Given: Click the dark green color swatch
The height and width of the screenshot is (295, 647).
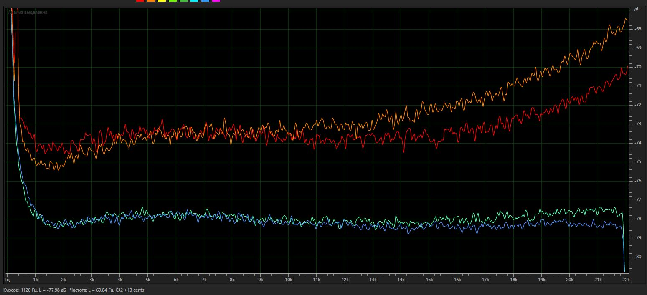Looking at the screenshot, I should click(x=183, y=1).
